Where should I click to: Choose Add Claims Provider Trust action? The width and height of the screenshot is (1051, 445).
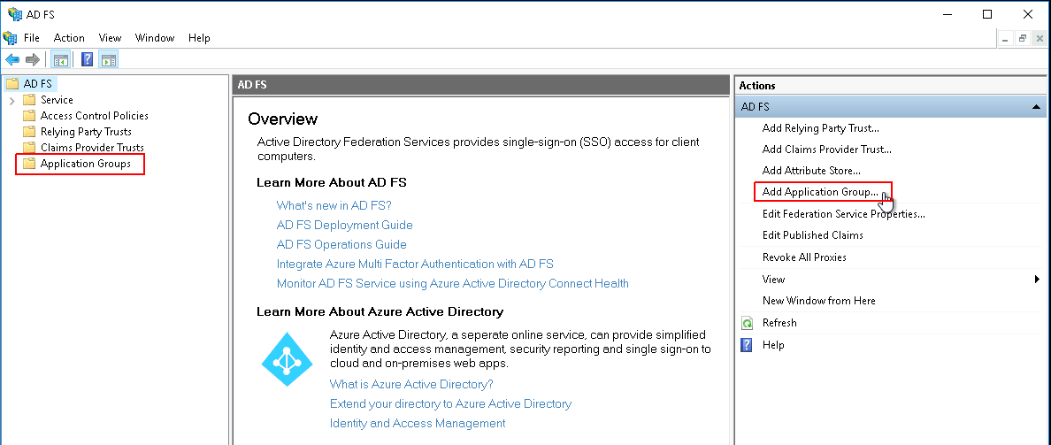click(827, 150)
